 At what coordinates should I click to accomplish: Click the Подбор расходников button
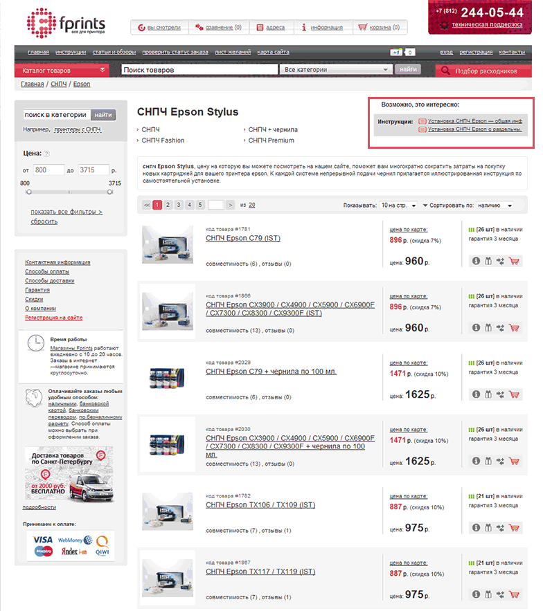coord(483,71)
